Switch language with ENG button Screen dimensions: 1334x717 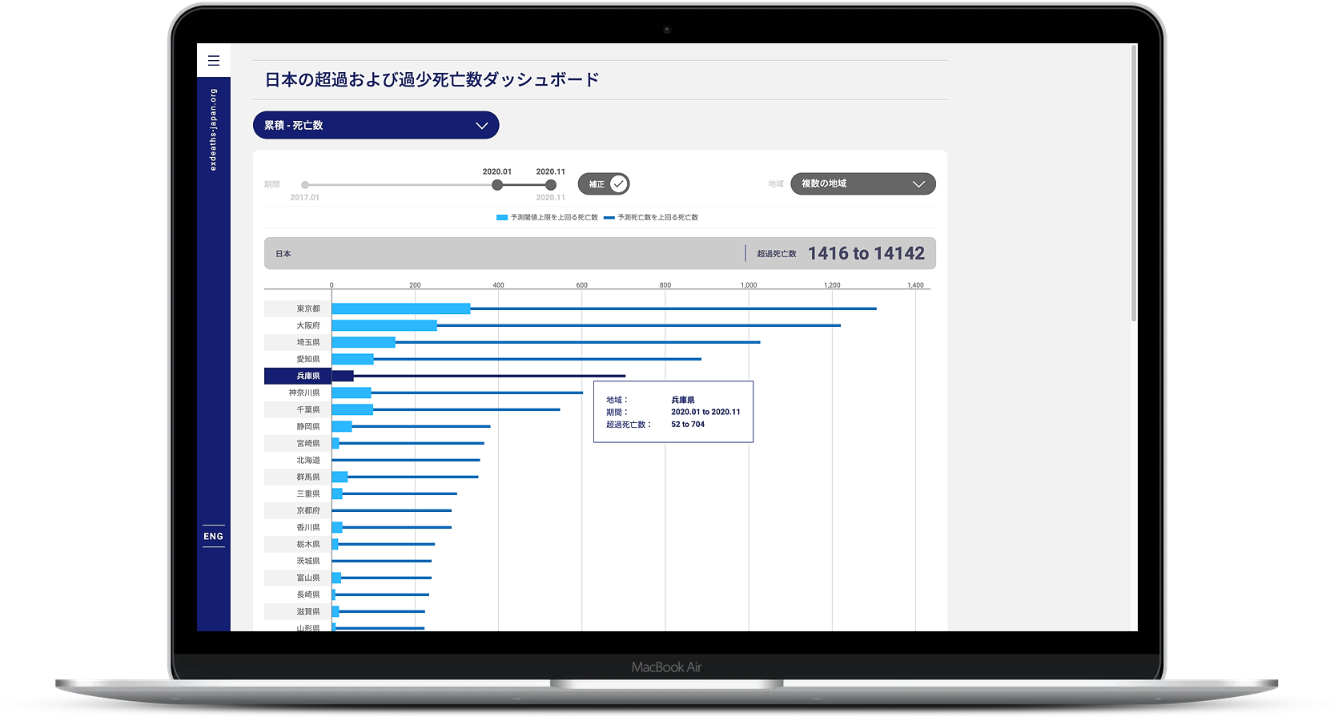click(x=213, y=537)
